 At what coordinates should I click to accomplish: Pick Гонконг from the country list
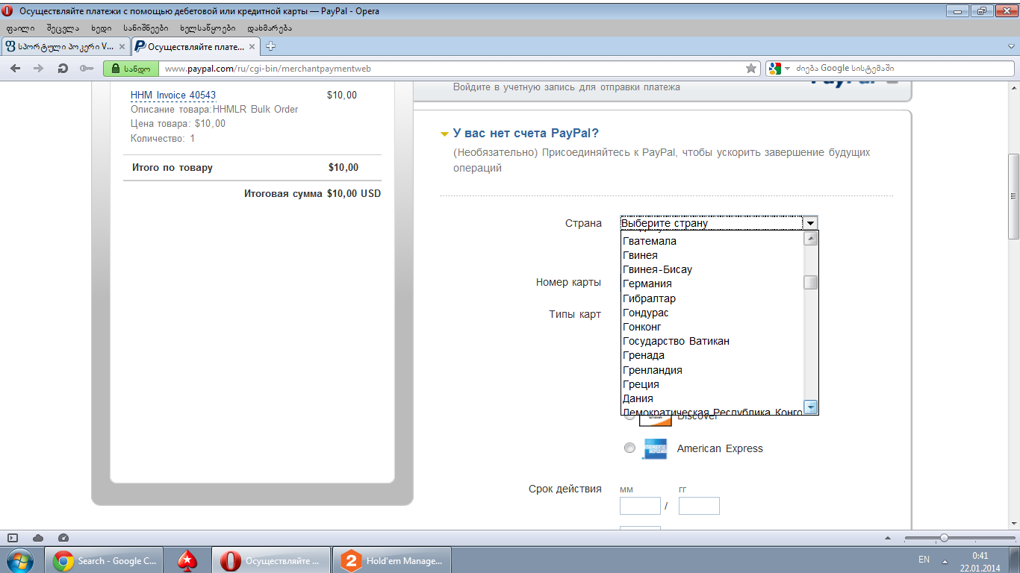pos(642,327)
